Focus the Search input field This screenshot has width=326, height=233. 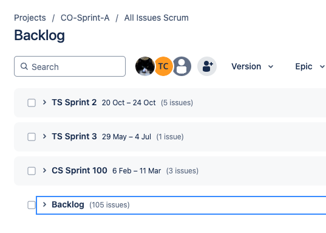coord(70,66)
